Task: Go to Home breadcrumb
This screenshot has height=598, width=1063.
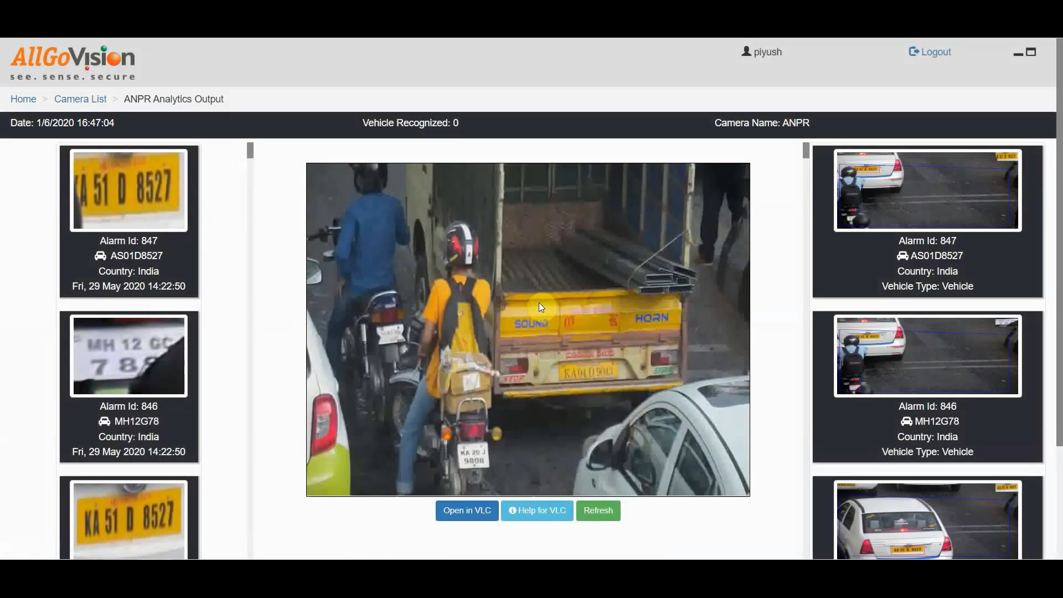Action: (23, 99)
